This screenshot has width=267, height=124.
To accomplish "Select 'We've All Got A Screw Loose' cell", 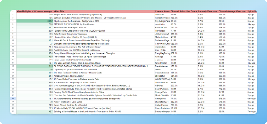I will pos(104,40).
